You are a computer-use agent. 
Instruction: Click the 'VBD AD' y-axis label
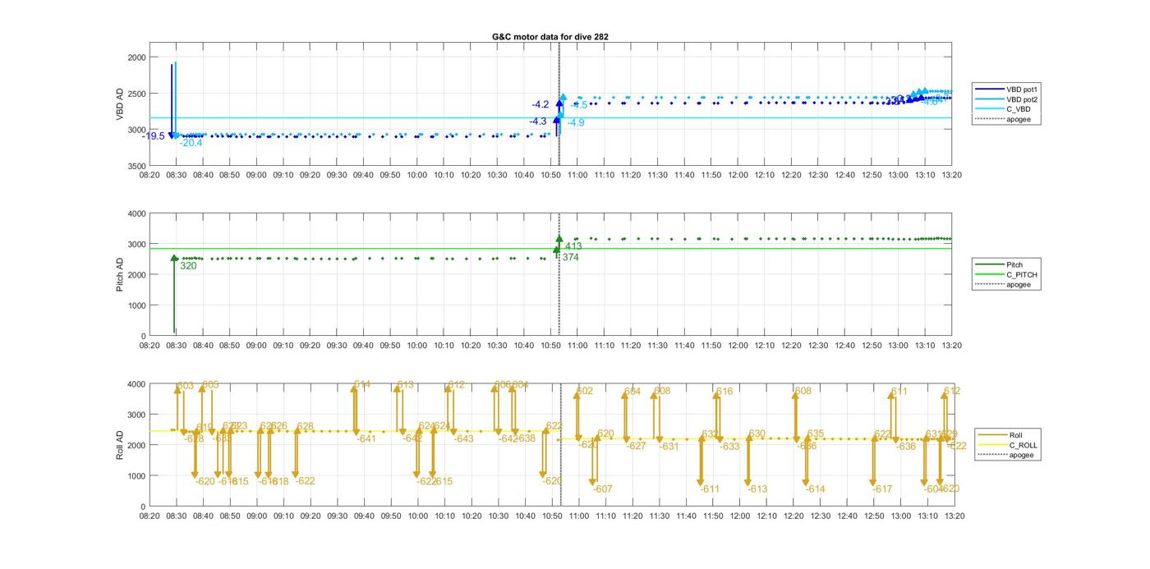[x=121, y=104]
